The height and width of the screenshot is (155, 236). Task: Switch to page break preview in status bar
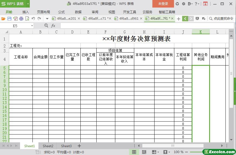144,152
